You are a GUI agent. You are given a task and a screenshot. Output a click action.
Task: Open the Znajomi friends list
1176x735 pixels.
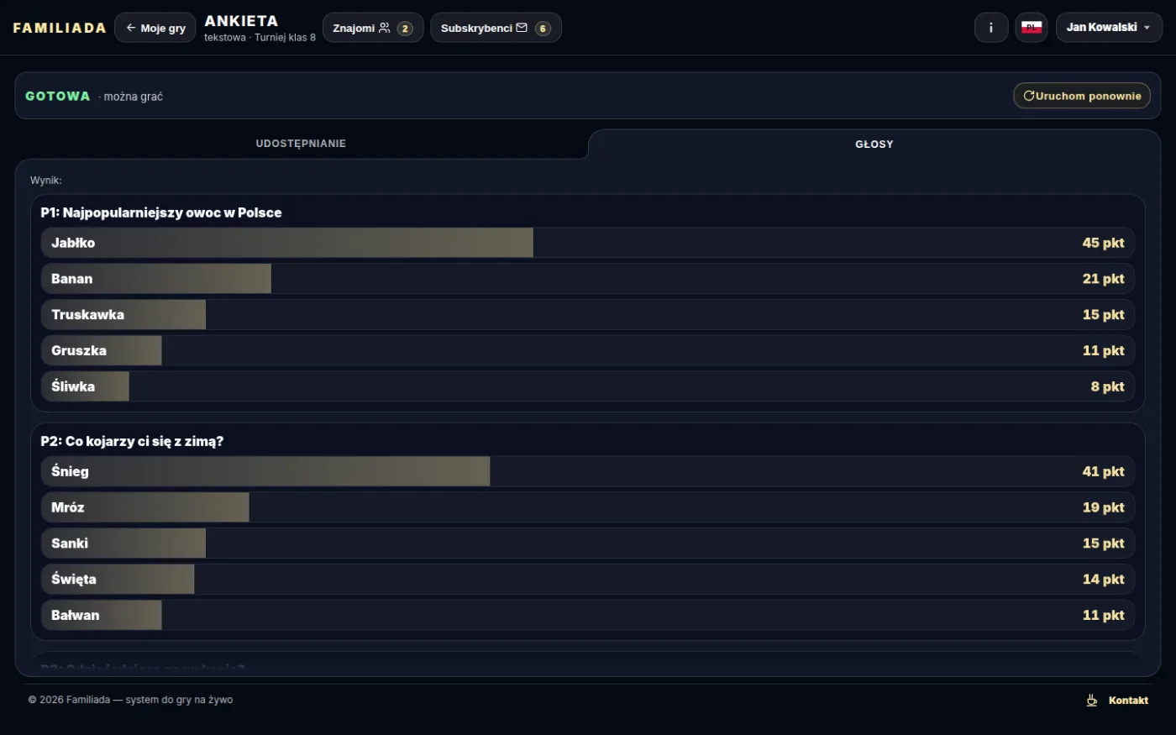[373, 28]
